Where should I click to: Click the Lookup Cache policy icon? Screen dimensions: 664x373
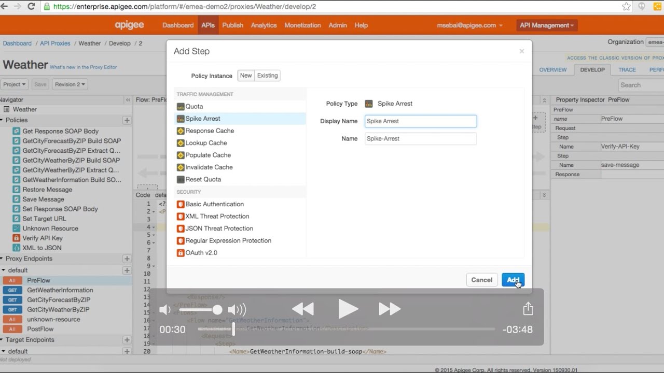(181, 143)
